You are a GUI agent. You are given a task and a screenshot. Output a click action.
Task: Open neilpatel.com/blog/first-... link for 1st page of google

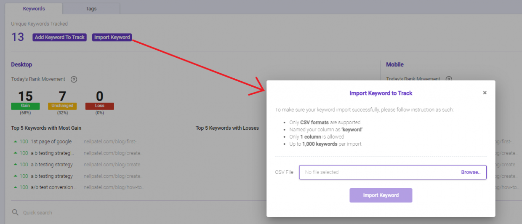[111, 141]
